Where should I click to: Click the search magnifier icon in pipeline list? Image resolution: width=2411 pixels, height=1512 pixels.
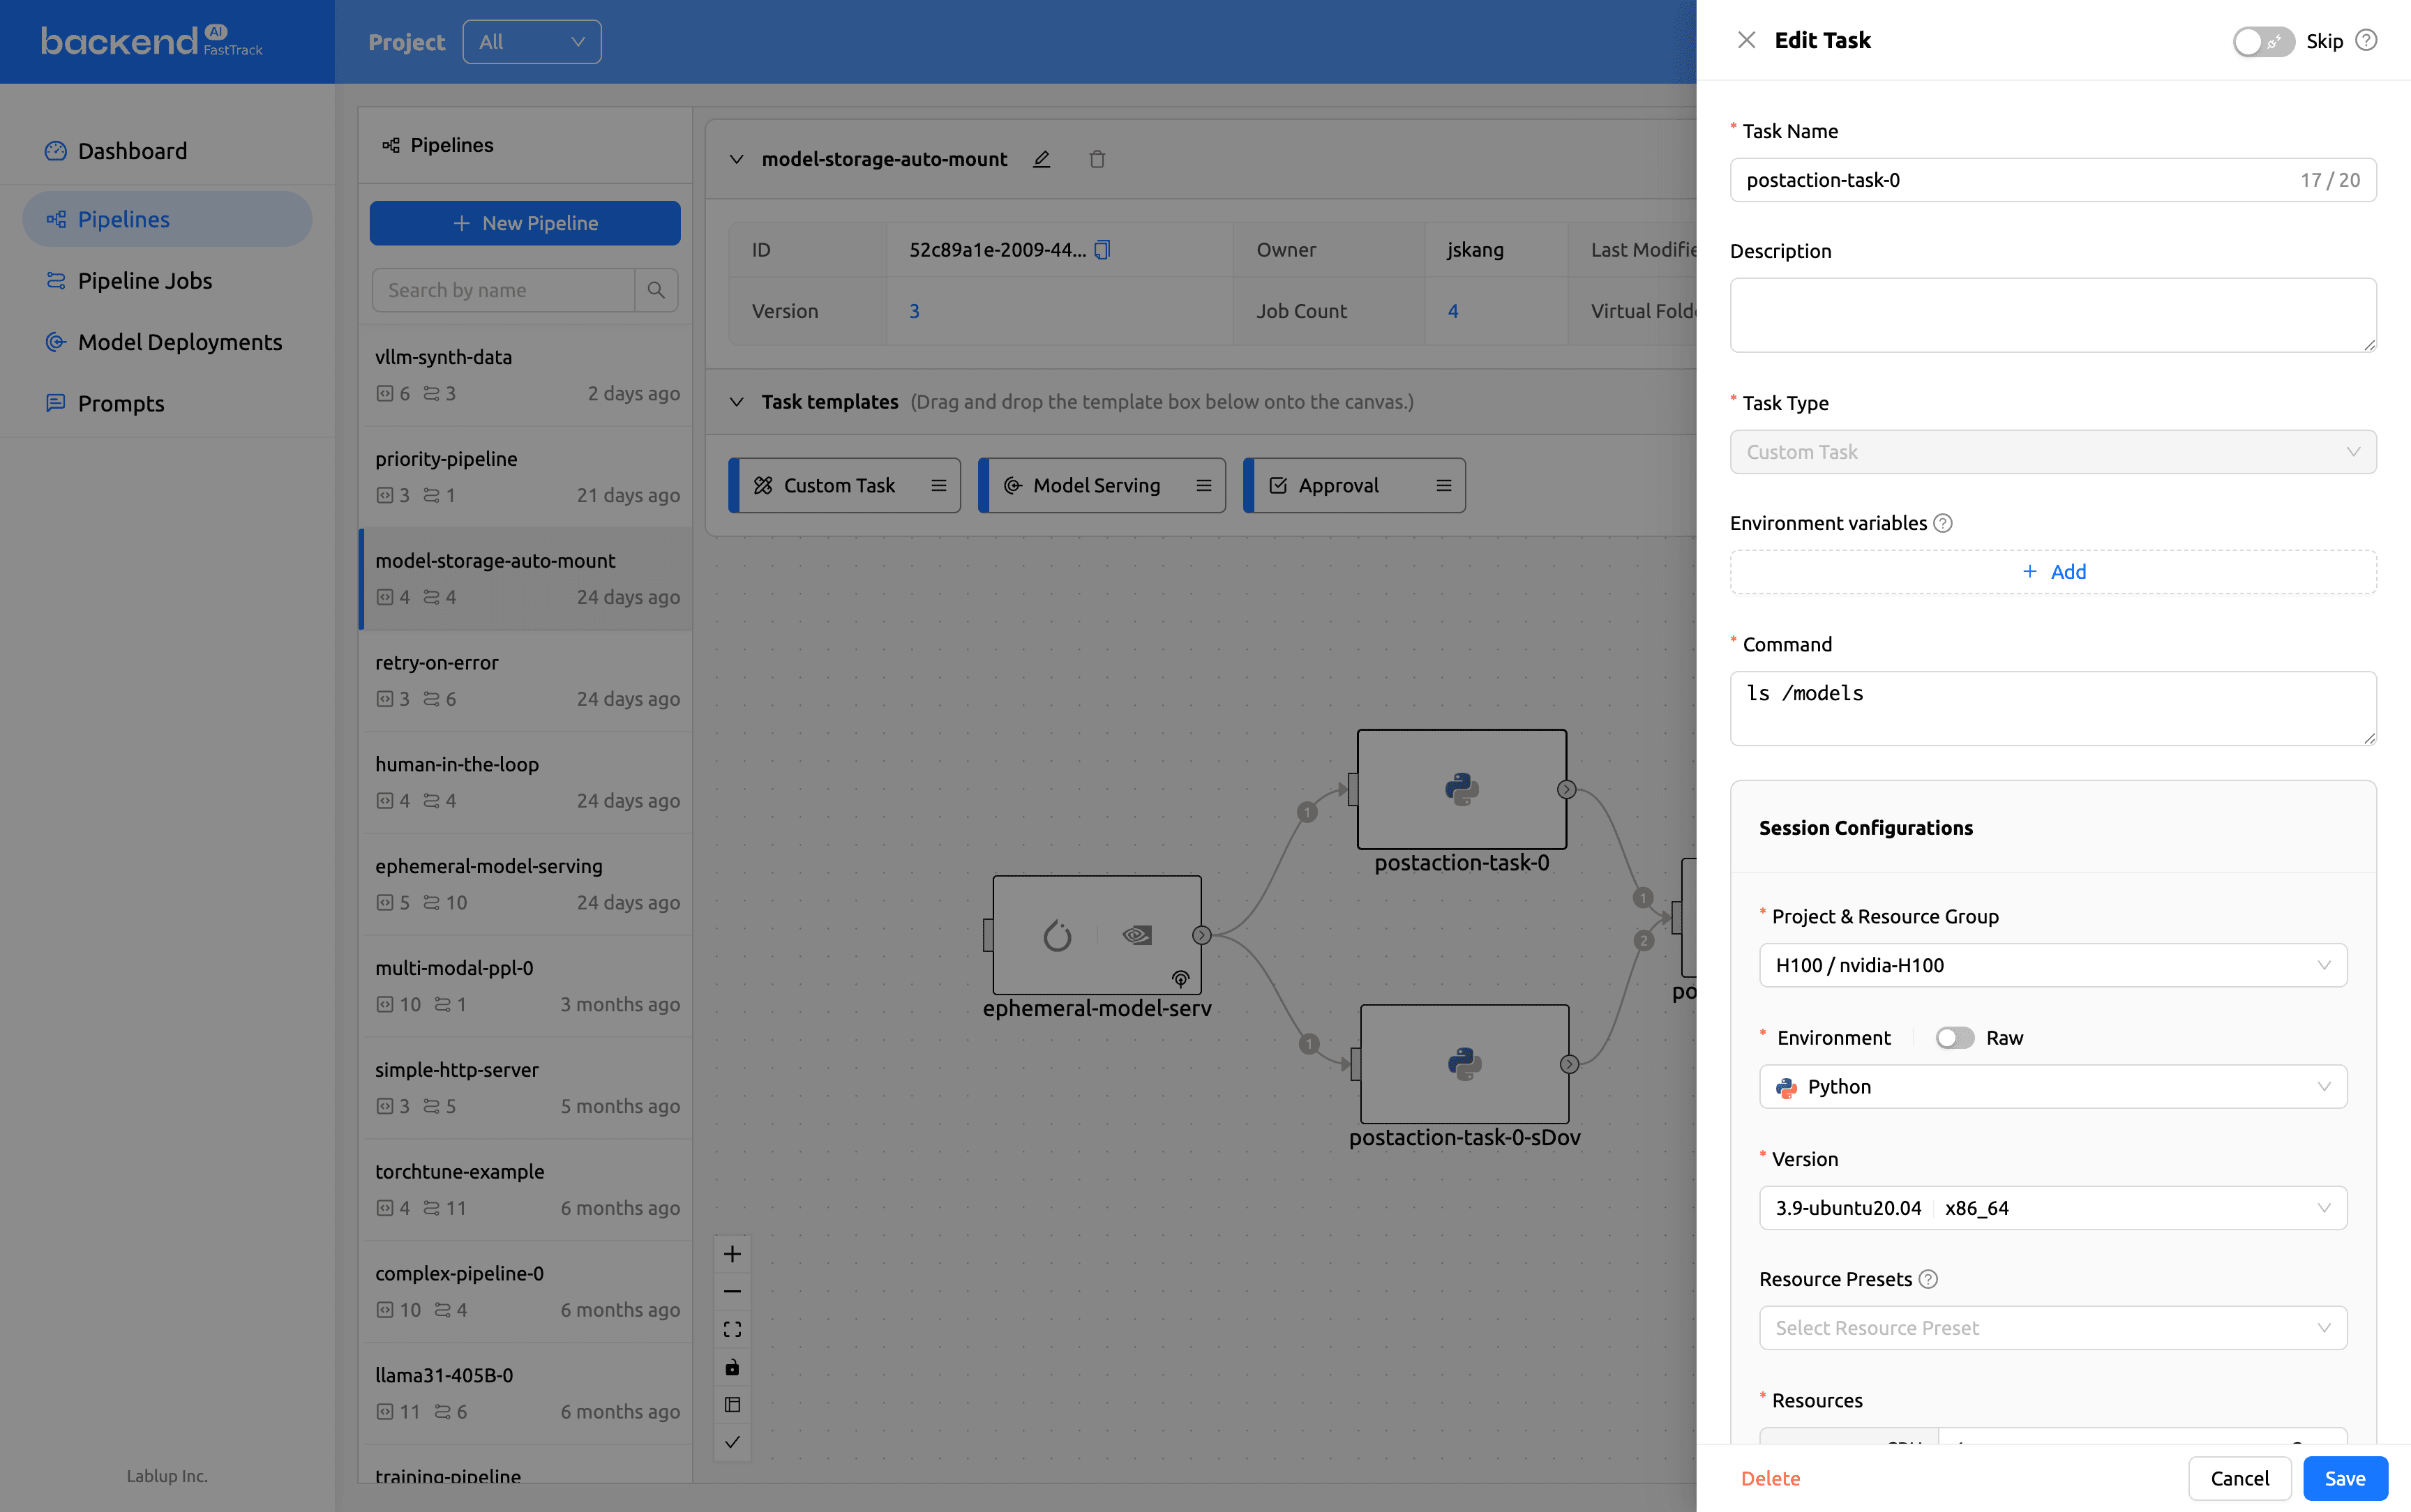(656, 290)
